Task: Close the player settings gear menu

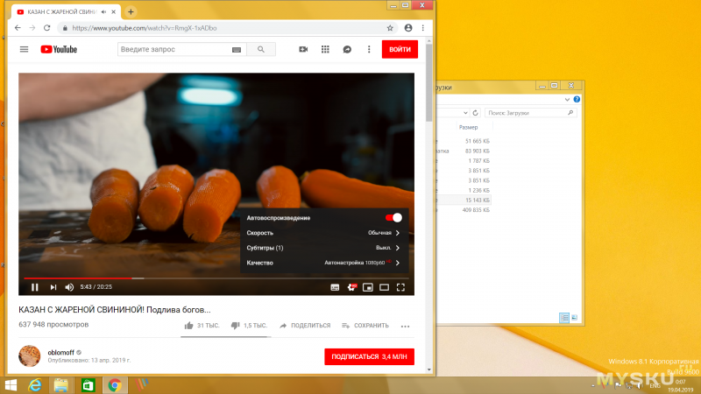Action: click(x=351, y=287)
